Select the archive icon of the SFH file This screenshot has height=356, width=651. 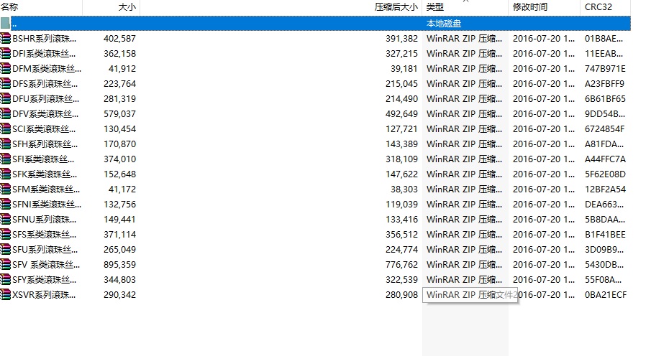pos(6,144)
